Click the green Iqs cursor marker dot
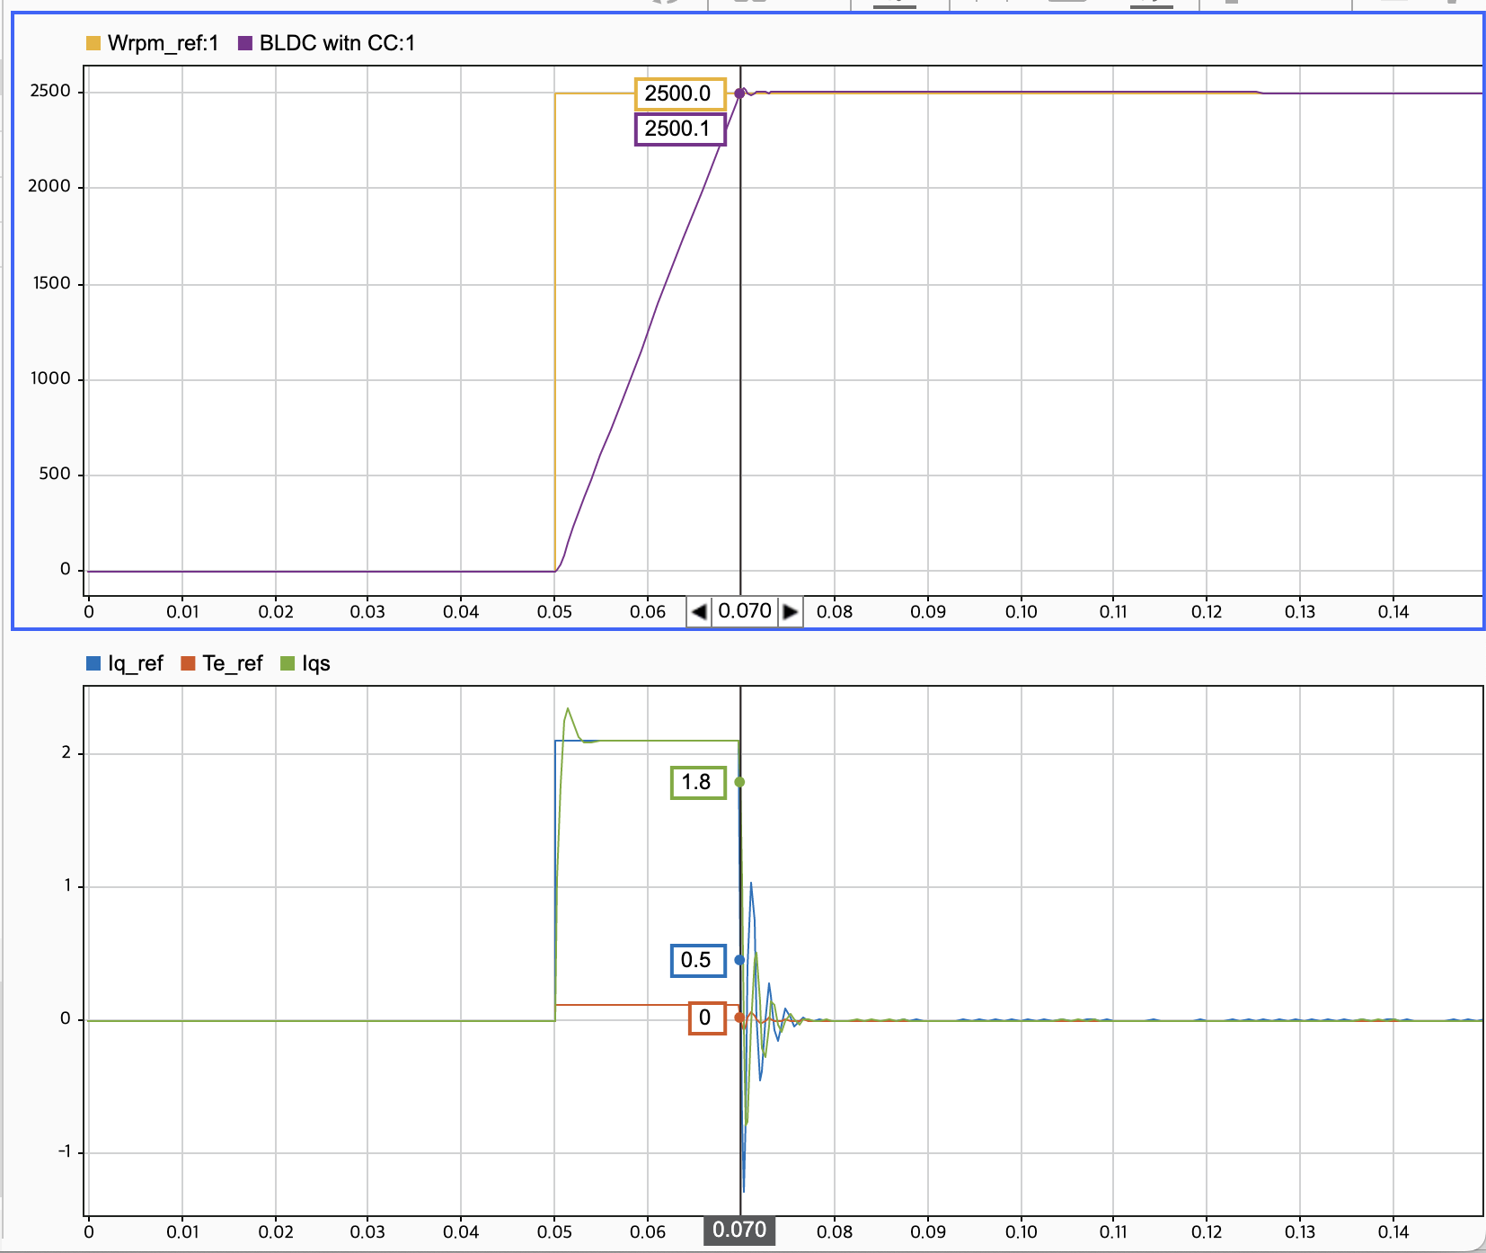The height and width of the screenshot is (1253, 1486). tap(739, 782)
